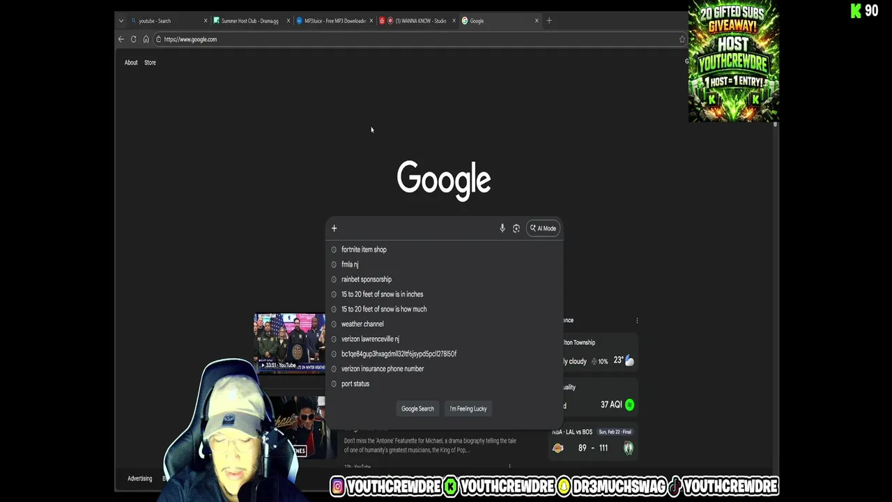Choose 'verizon insurance phone number' suggestion

444,369
